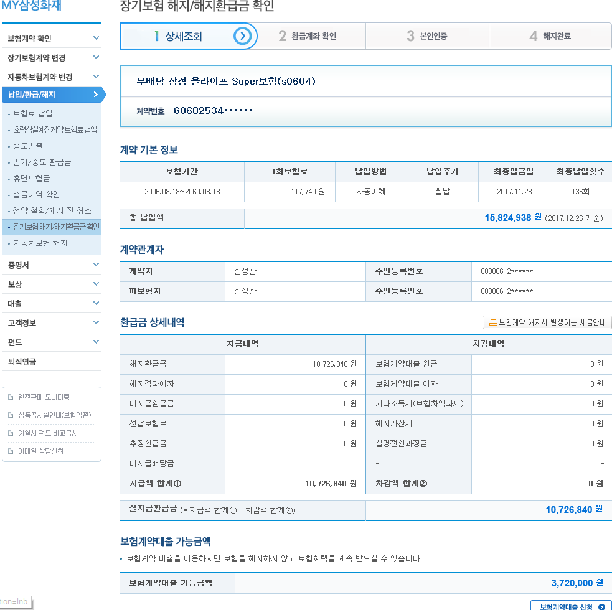The image size is (612, 610).
Task: Click the icon on the 세금안내 button
Action: (493, 322)
